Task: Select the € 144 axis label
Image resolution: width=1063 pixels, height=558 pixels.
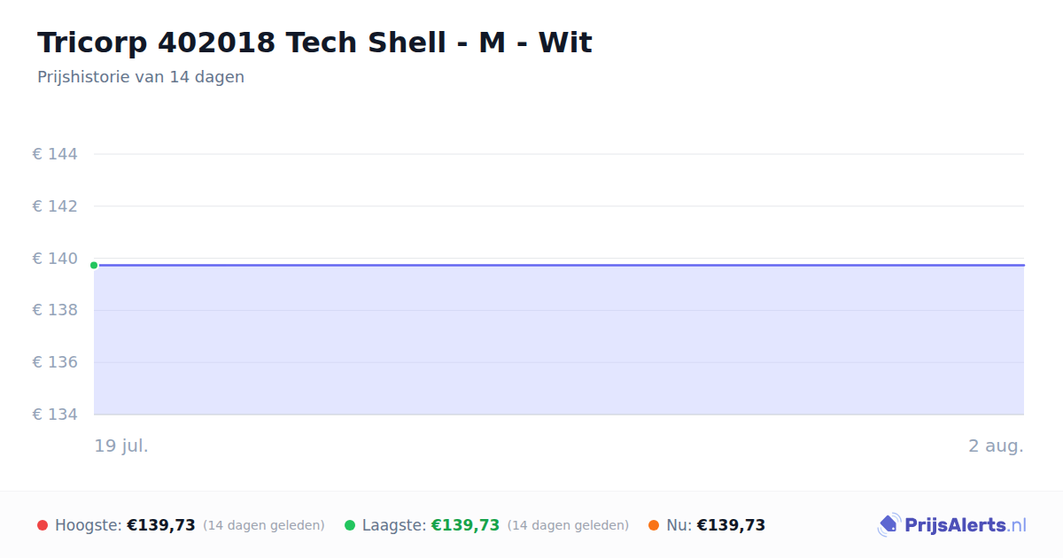Action: click(x=55, y=154)
